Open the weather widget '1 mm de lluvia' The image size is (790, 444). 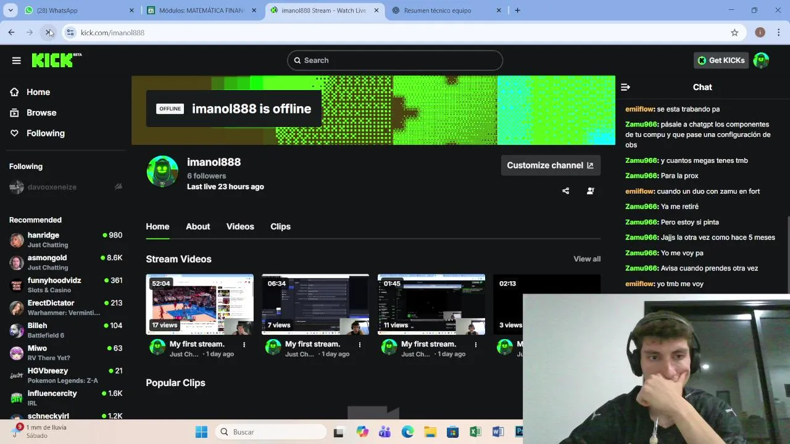point(40,431)
